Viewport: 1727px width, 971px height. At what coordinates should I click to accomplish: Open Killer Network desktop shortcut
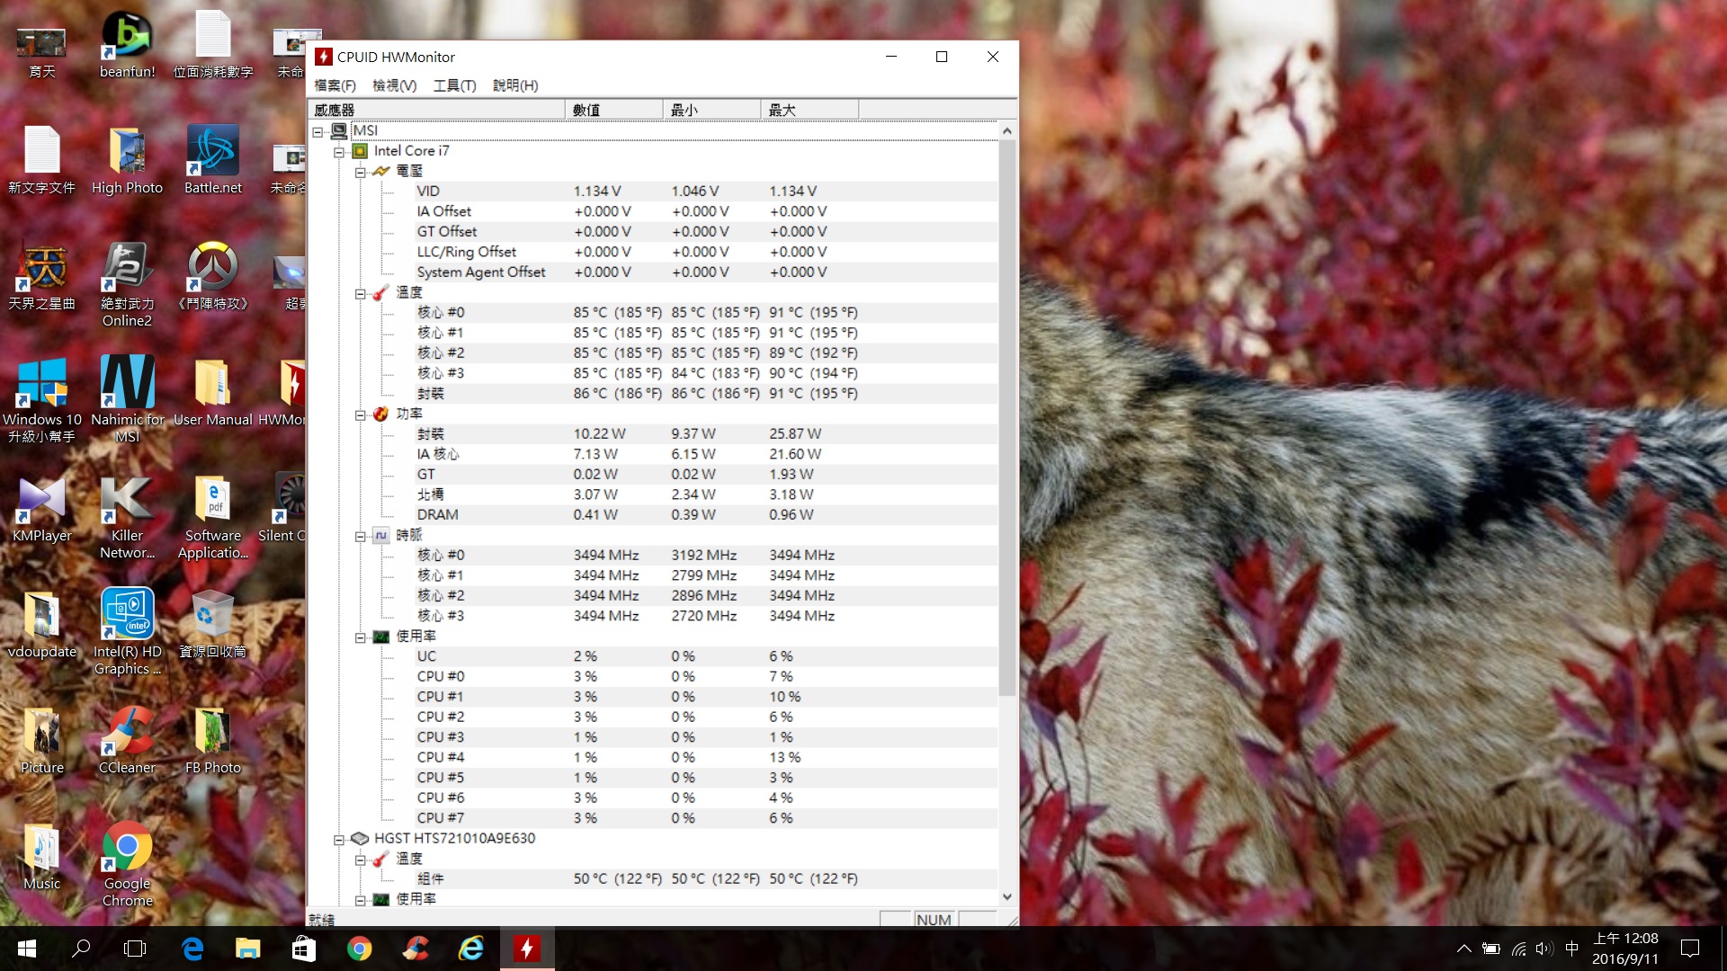[x=127, y=516]
